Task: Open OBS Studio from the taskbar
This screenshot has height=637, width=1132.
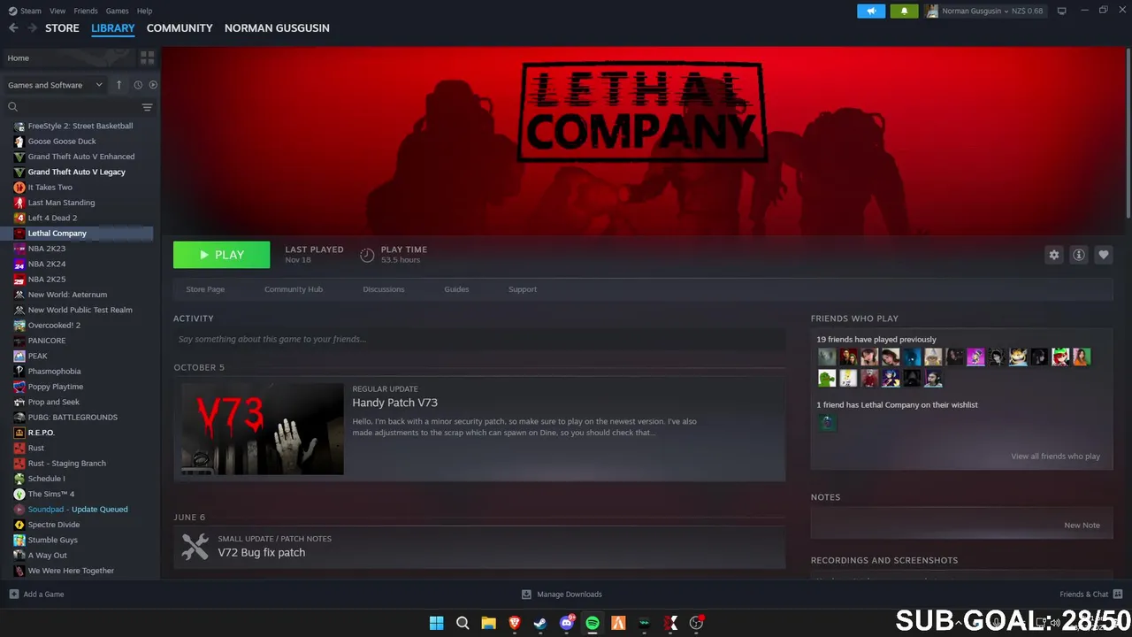Action: pyautogui.click(x=696, y=623)
